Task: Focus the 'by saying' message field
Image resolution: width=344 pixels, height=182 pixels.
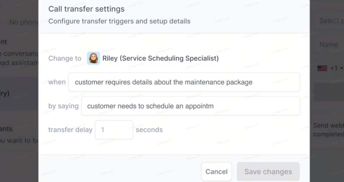Action: [x=190, y=106]
